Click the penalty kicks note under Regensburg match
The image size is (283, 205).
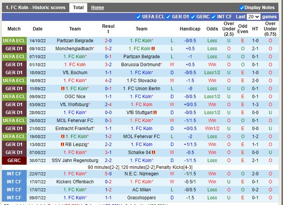140,167
